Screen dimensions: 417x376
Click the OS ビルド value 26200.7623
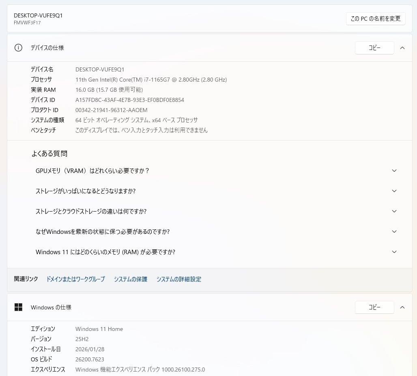point(90,359)
